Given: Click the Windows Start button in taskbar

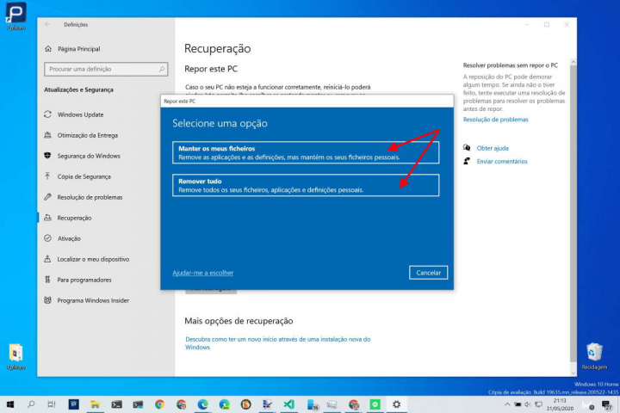Looking at the screenshot, I should tap(10, 404).
